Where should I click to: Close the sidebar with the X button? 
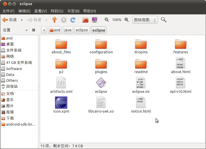[x=34, y=30]
